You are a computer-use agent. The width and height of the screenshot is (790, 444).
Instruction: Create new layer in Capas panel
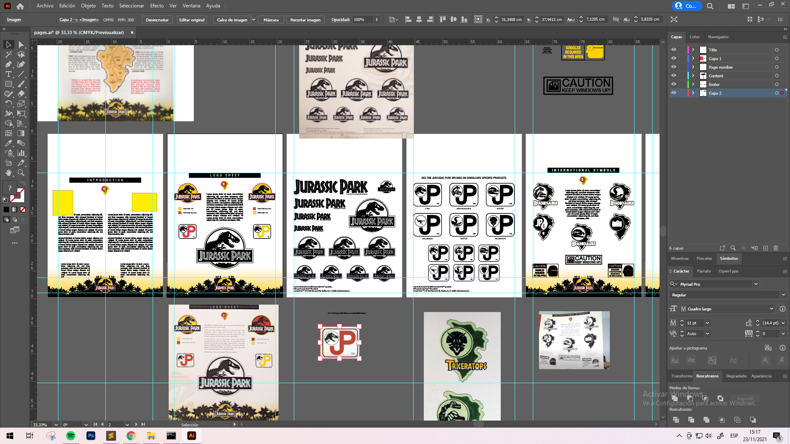(765, 248)
